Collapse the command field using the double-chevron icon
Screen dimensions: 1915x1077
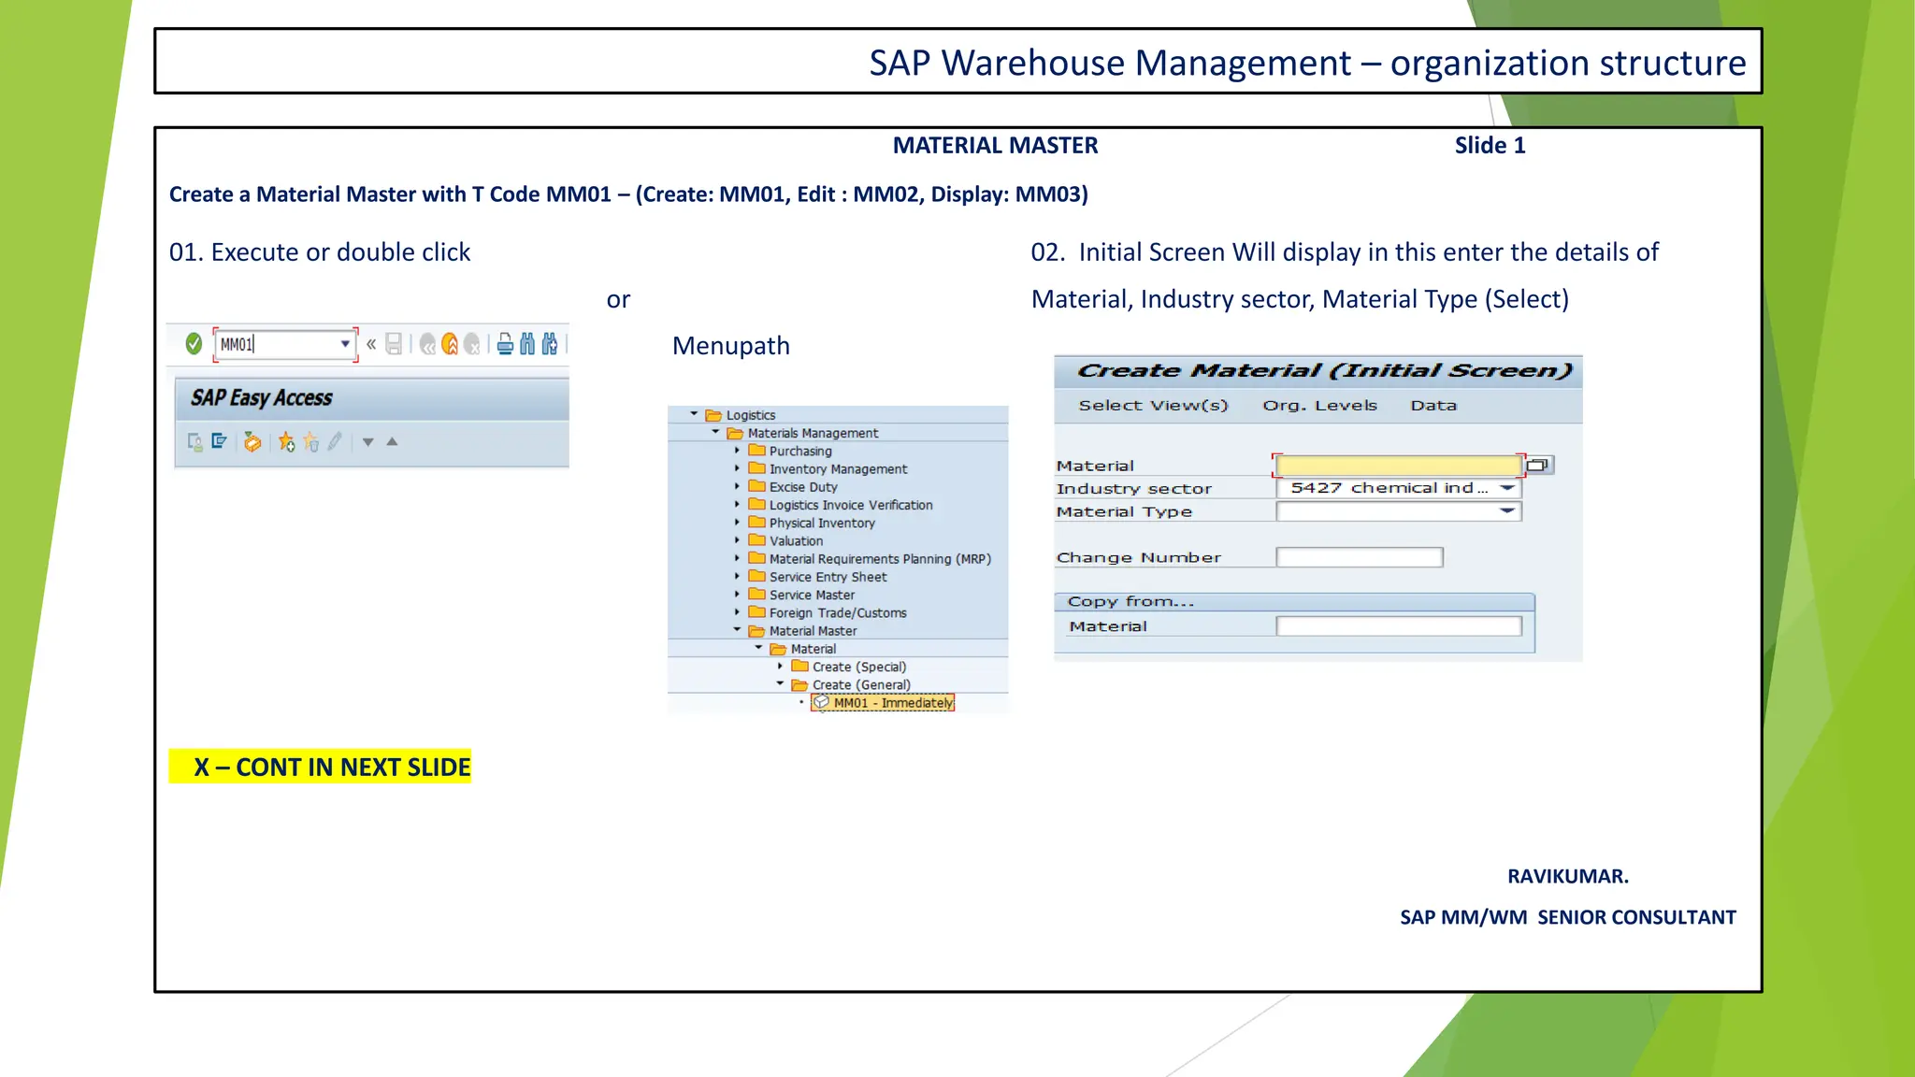coord(371,344)
